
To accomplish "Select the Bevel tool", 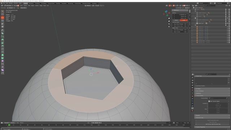I will pos(3,46).
